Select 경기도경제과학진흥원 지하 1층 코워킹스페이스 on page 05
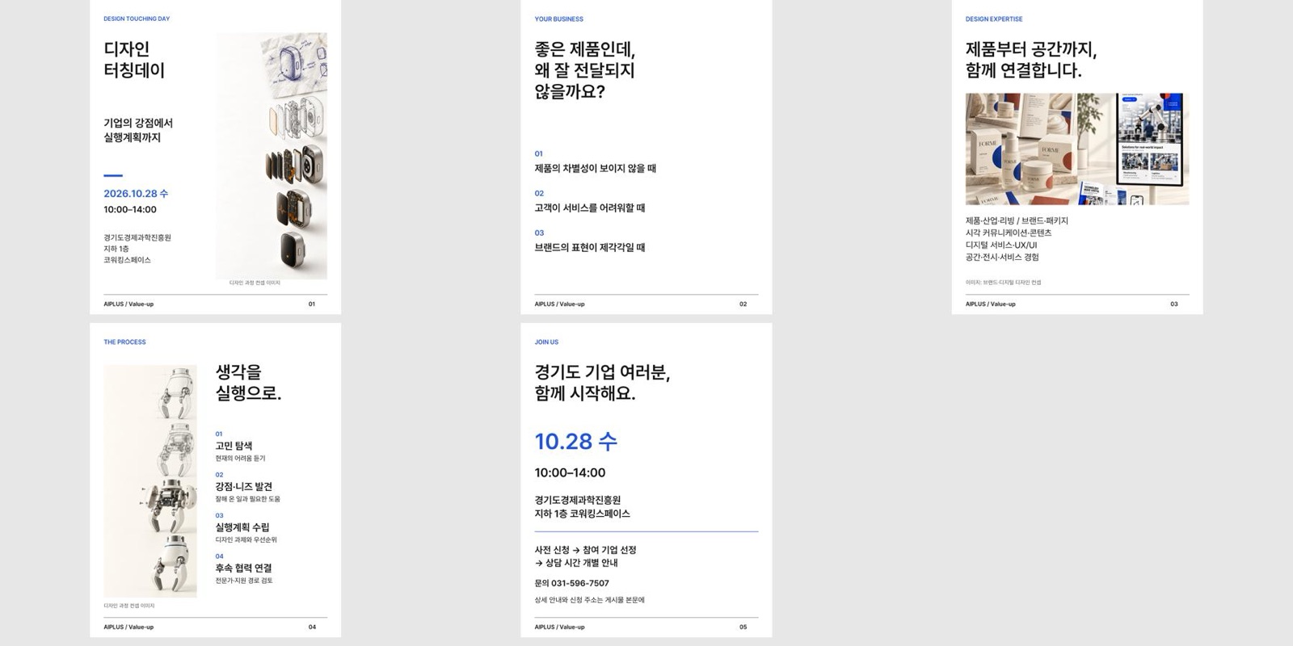Viewport: 1293px width, 646px height. point(582,507)
